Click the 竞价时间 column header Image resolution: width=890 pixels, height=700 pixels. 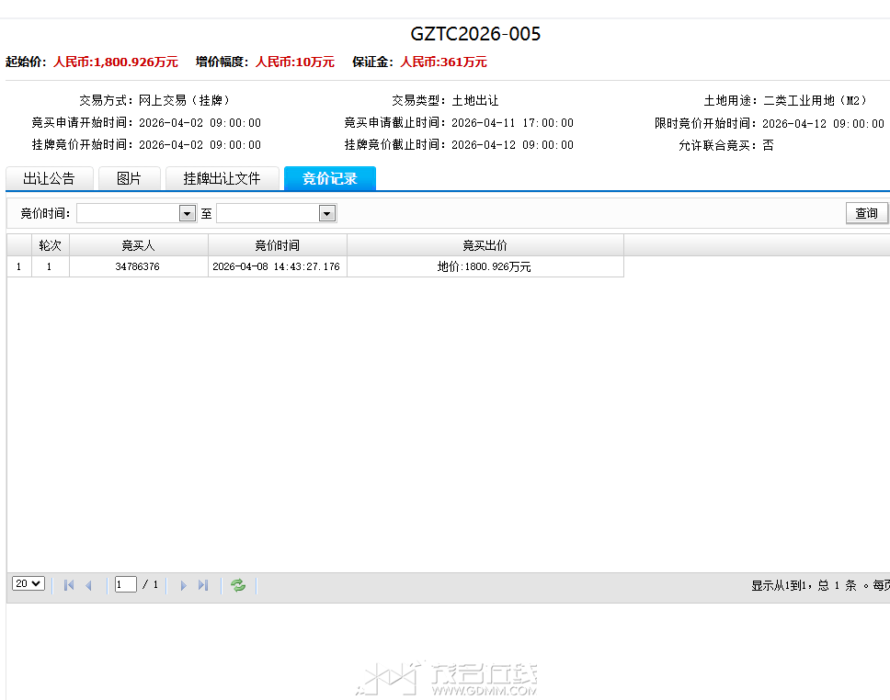(x=278, y=244)
